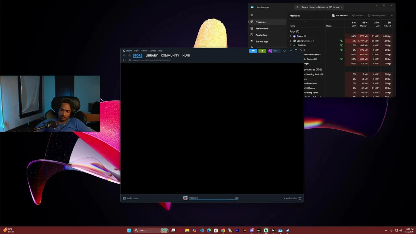Open Discord from the taskbar
416x234 pixels.
(252, 230)
